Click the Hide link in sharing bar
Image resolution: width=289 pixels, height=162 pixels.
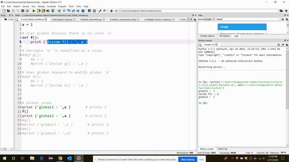point(201,160)
